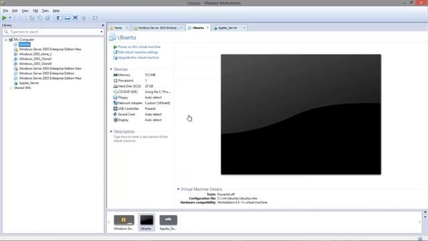Viewport: 428px width, 241px height.
Task: Select My Computer in the library tree
Action: [x=24, y=39]
